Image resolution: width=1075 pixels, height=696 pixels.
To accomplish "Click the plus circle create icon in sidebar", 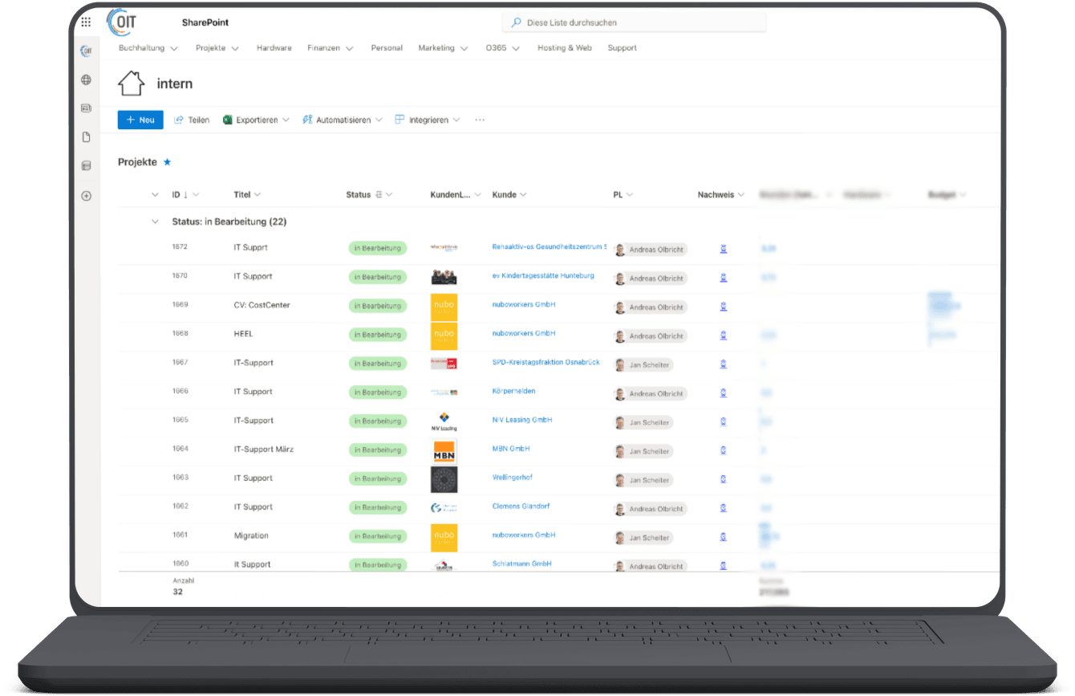I will 86,196.
